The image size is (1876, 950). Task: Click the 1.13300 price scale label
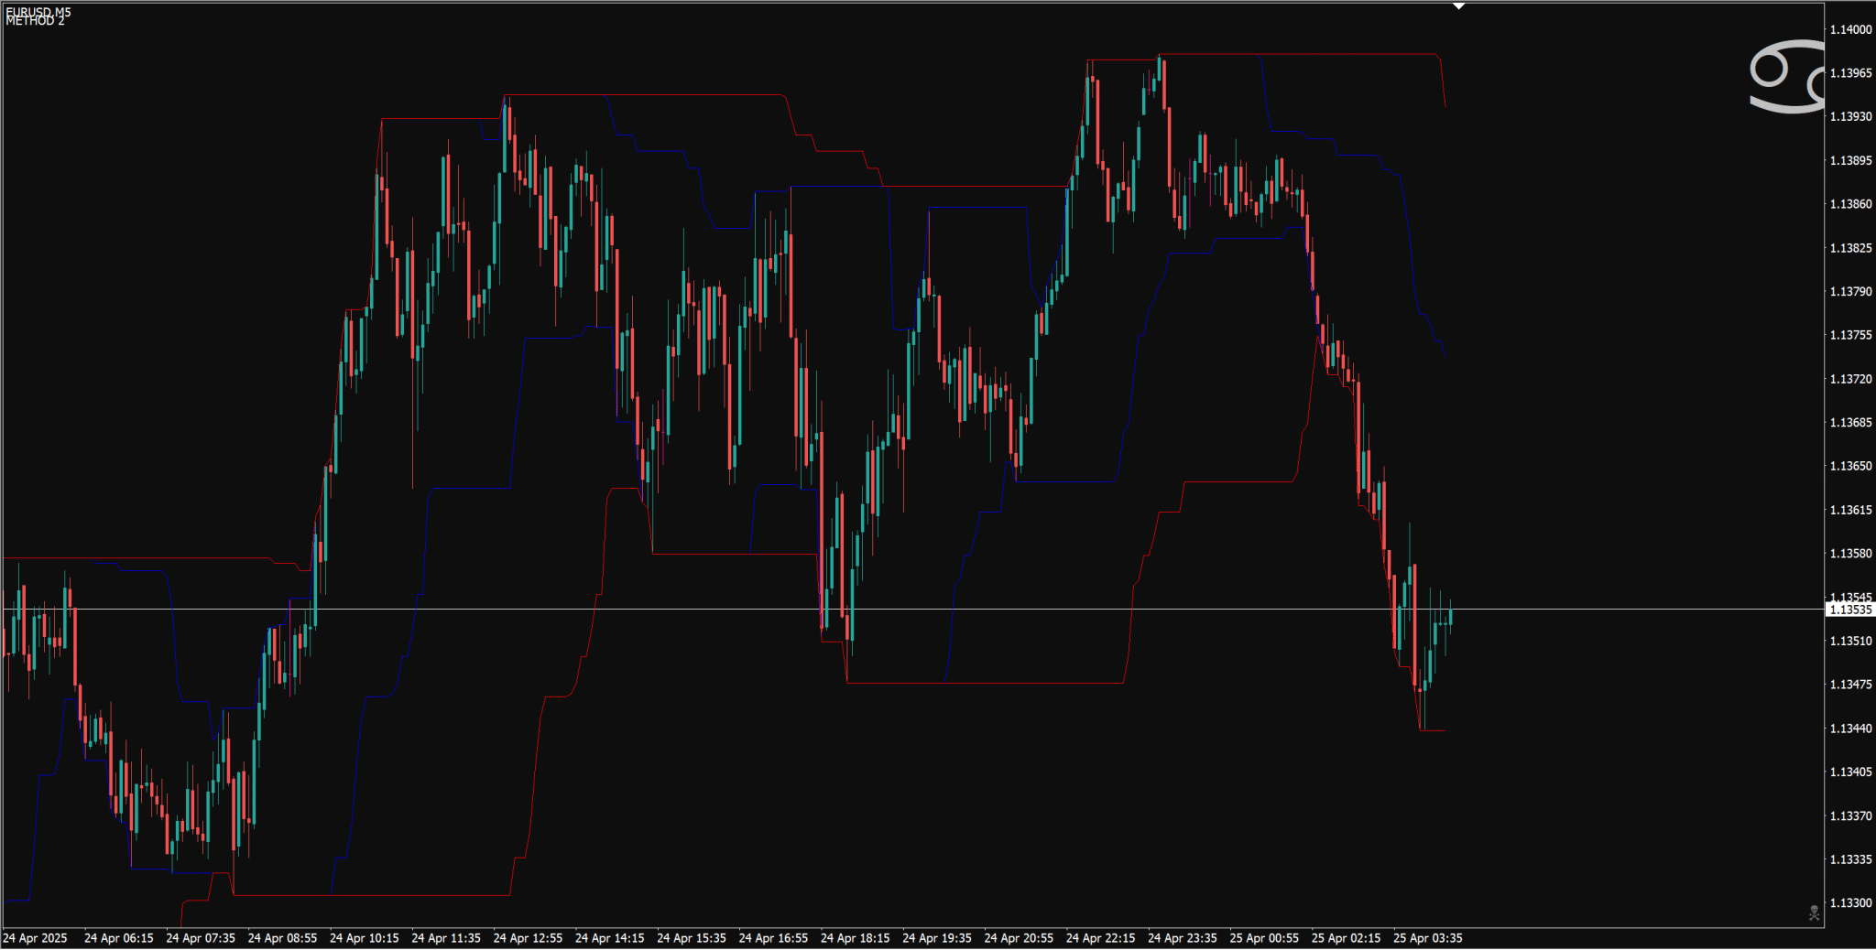[1850, 902]
